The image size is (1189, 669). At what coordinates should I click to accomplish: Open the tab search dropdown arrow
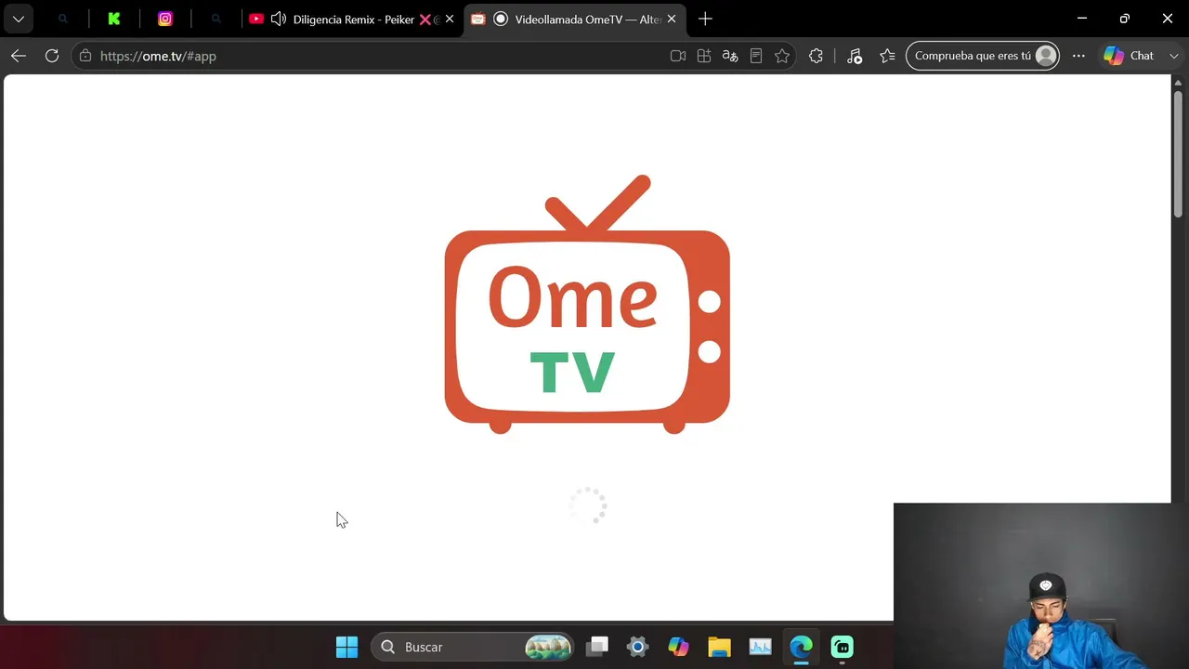pyautogui.click(x=19, y=19)
